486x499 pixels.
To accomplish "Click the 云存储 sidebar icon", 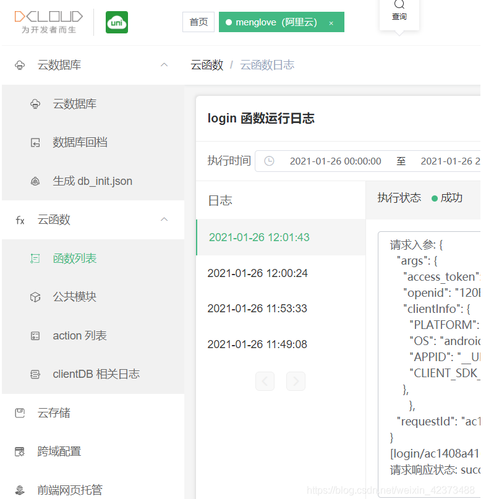I will pos(20,413).
